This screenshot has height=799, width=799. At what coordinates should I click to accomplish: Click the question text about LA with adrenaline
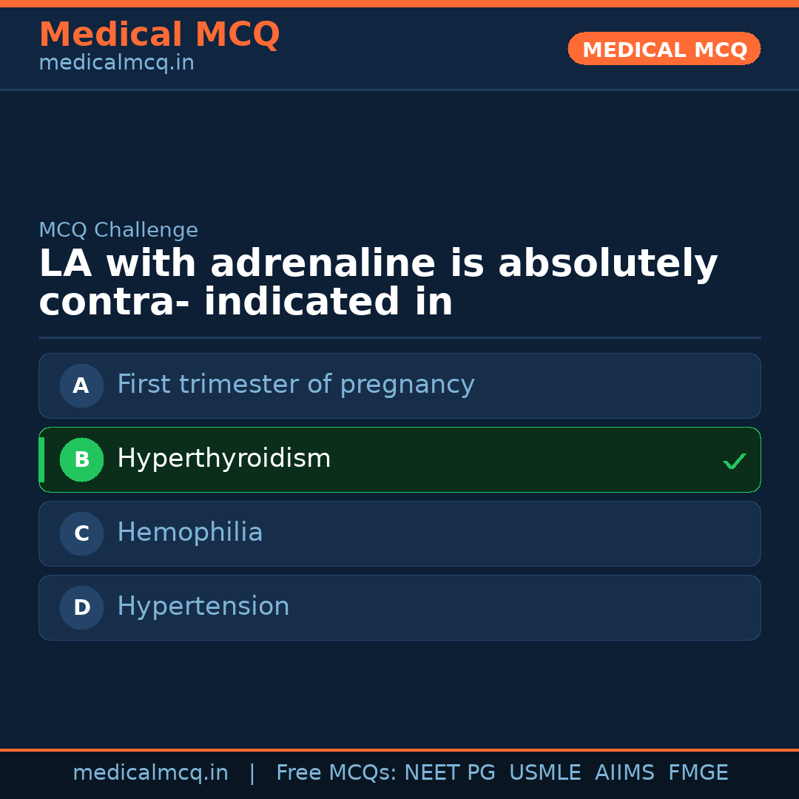[x=377, y=283]
